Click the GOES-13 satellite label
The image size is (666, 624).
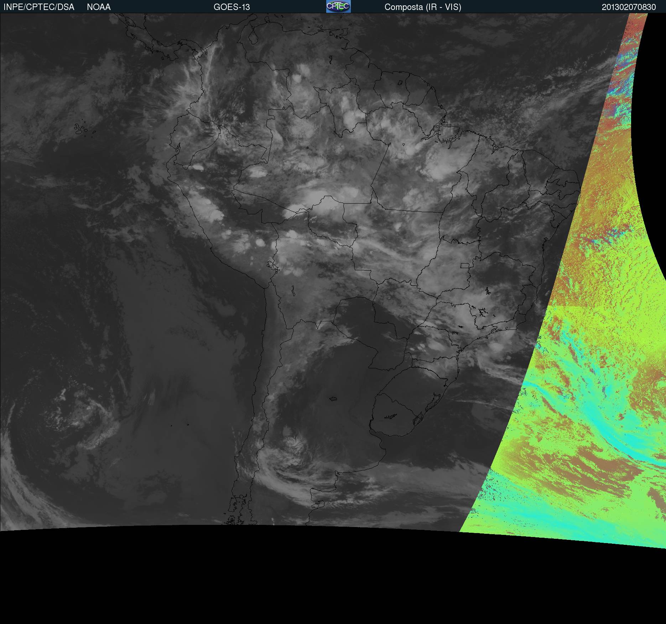click(232, 7)
